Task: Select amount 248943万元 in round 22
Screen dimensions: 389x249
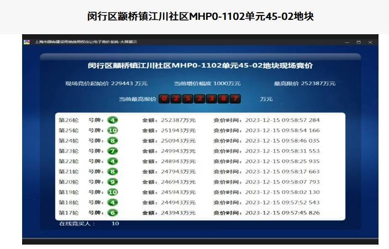Action: [178, 161]
